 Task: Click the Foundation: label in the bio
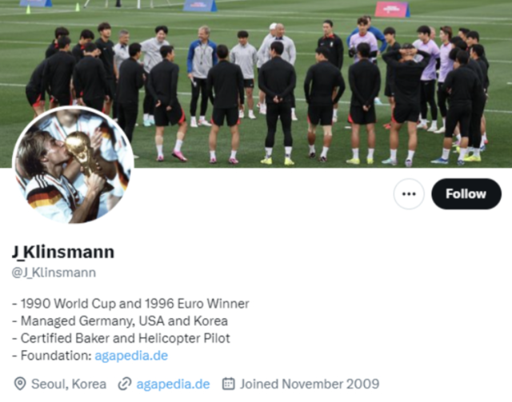pos(56,356)
